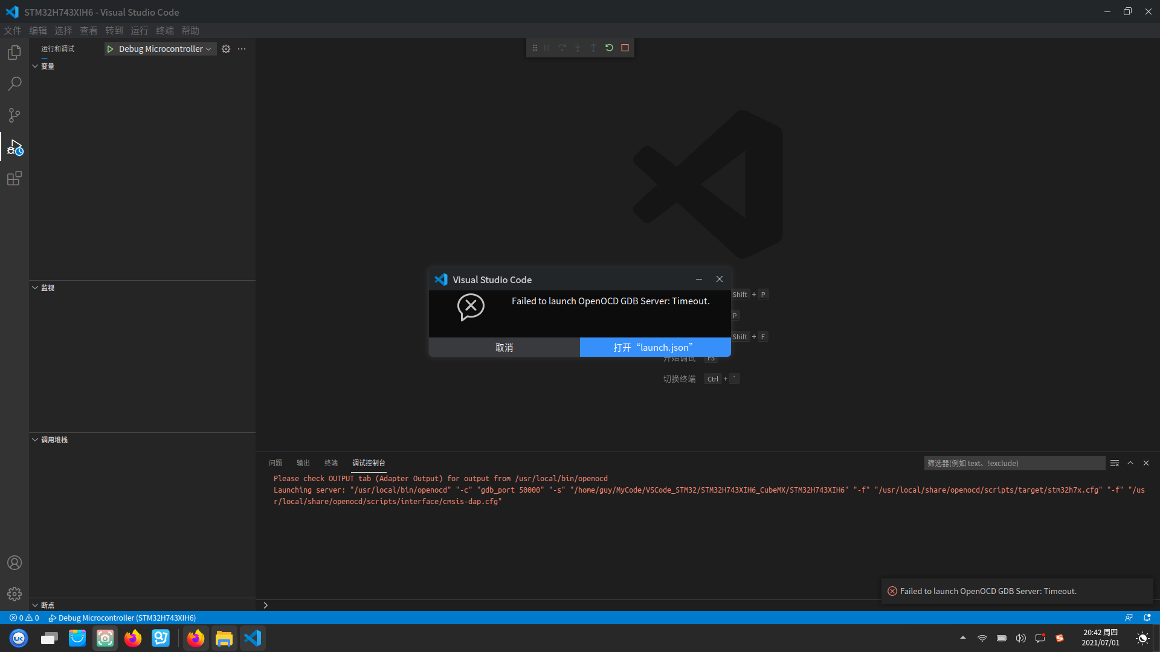1160x652 pixels.
Task: Open Wi-Fi network tray icon
Action: tap(982, 638)
